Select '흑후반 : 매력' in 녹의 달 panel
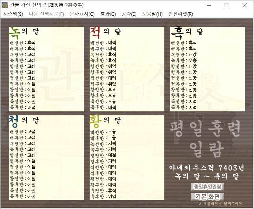The height and width of the screenshot is (209, 254). (x=22, y=107)
